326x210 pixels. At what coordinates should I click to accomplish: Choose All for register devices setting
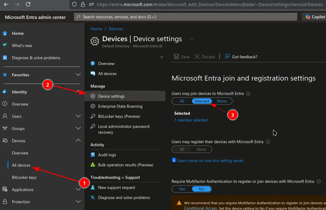(182, 149)
